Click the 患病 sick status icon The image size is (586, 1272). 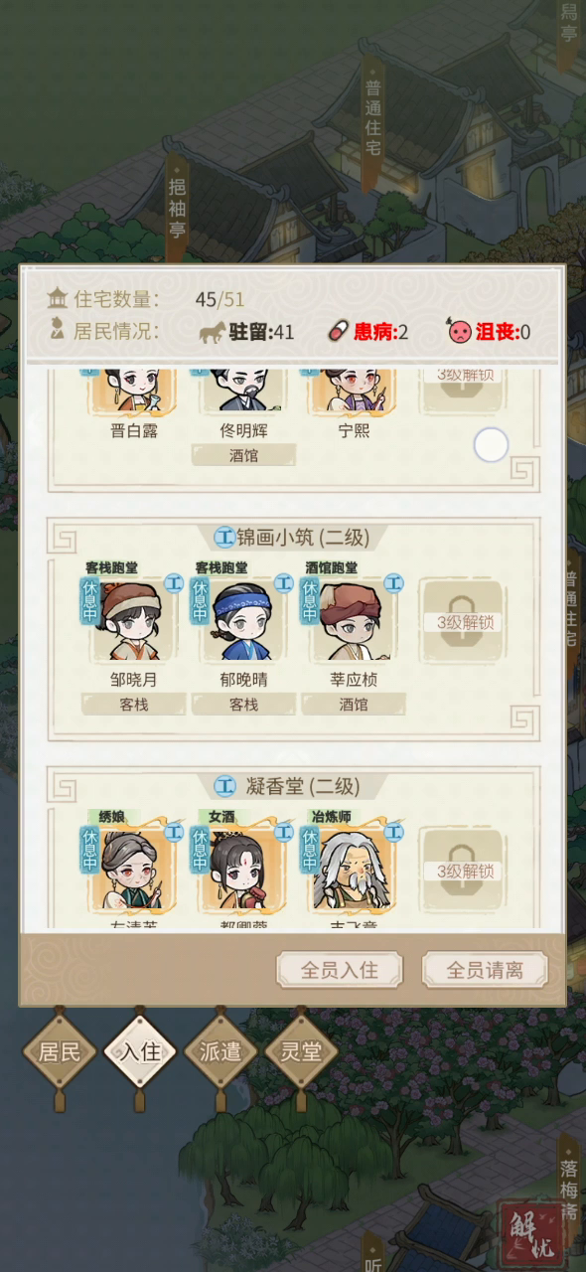point(340,331)
